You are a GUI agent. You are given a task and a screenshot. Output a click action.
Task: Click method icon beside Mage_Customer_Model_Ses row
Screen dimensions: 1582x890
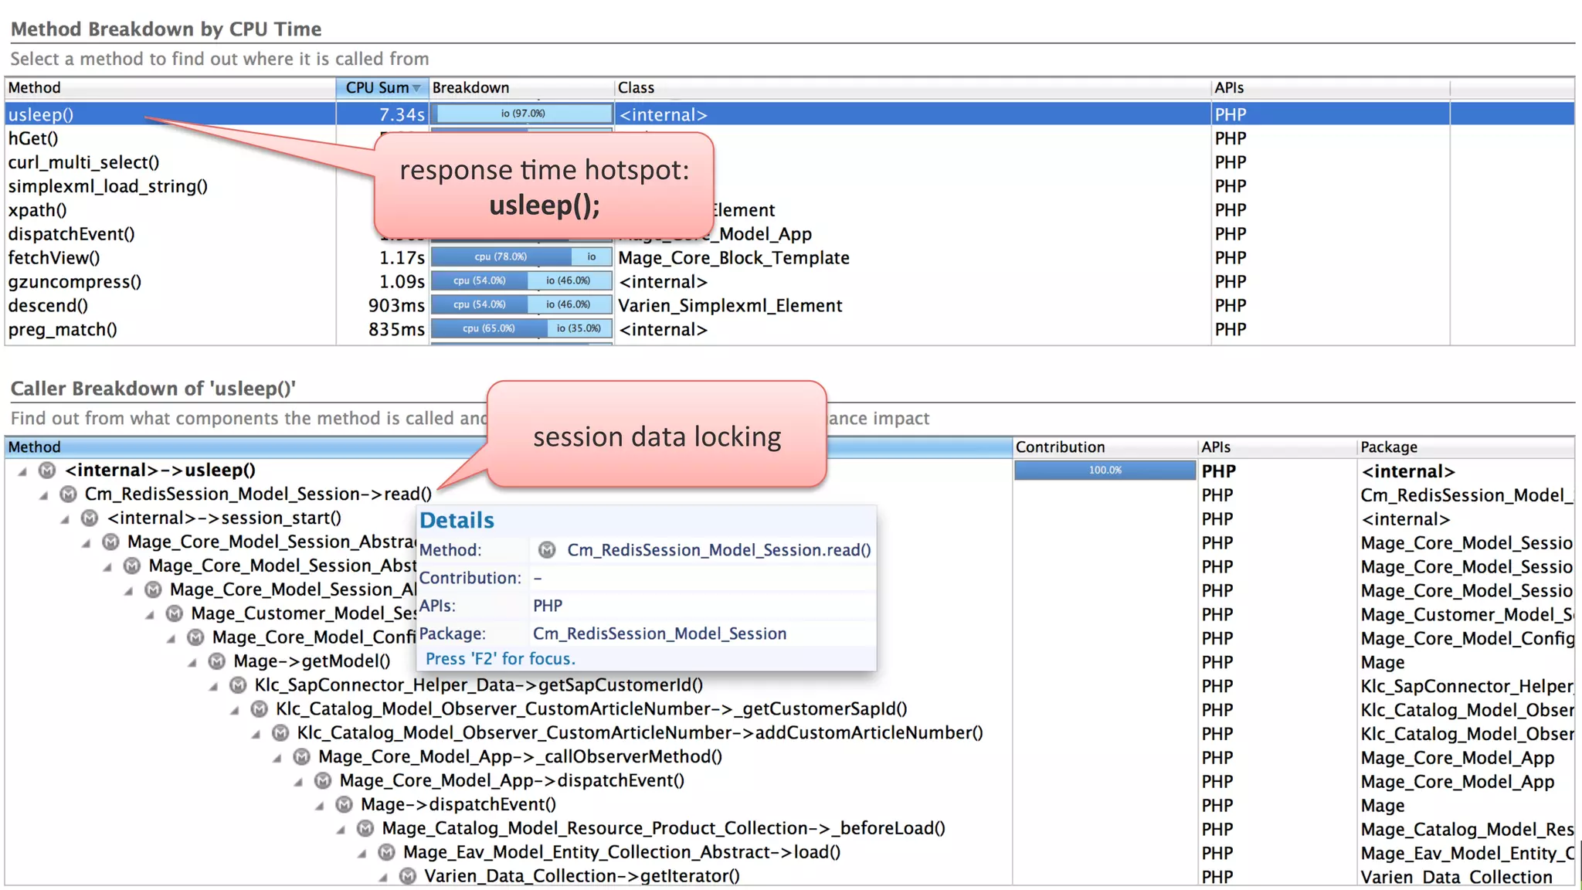[175, 613]
